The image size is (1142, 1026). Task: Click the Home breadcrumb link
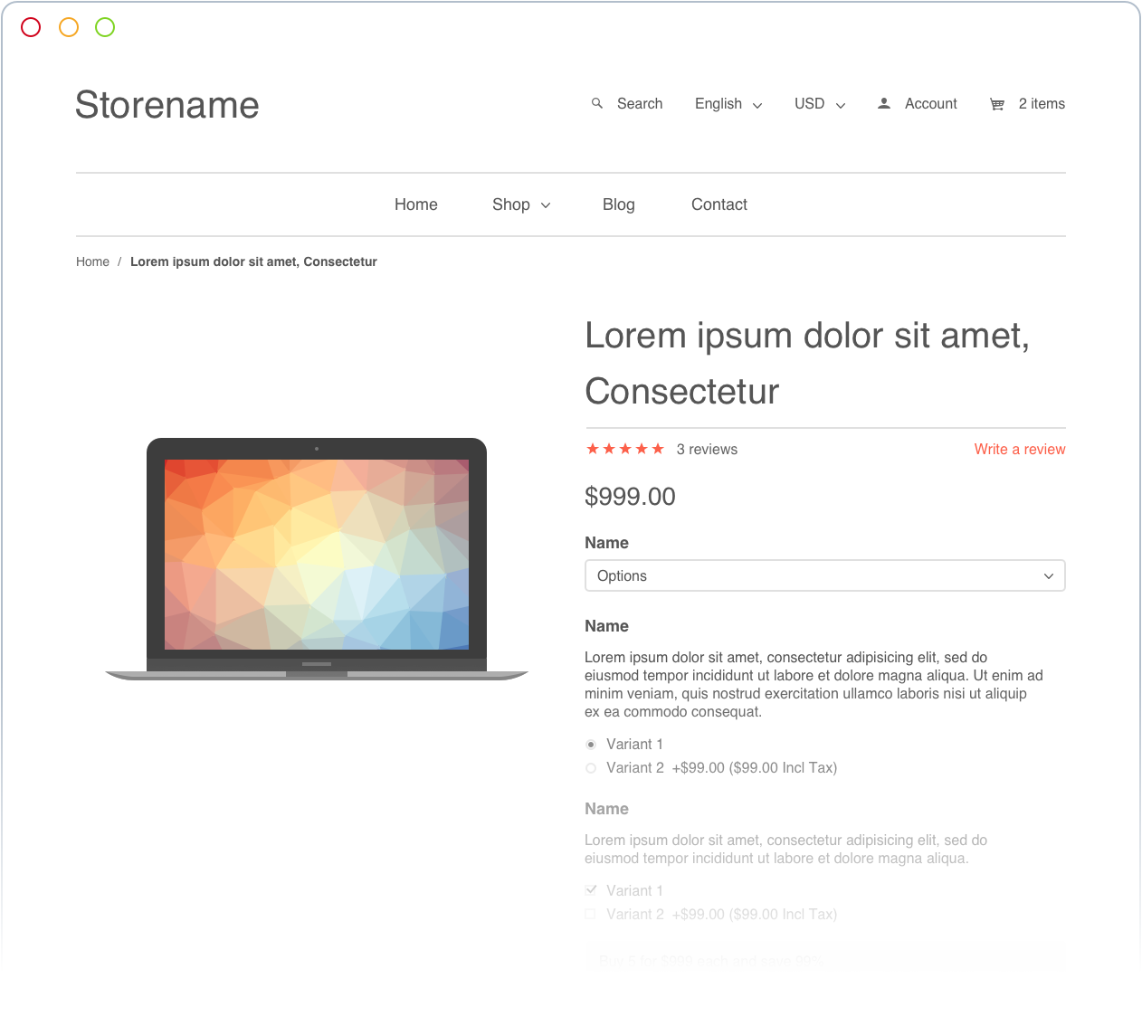tap(92, 261)
